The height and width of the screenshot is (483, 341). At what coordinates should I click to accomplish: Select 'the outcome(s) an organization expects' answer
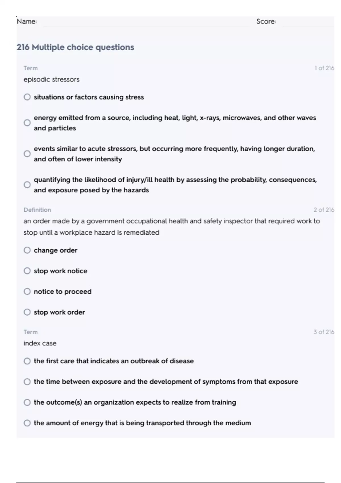[27, 402]
